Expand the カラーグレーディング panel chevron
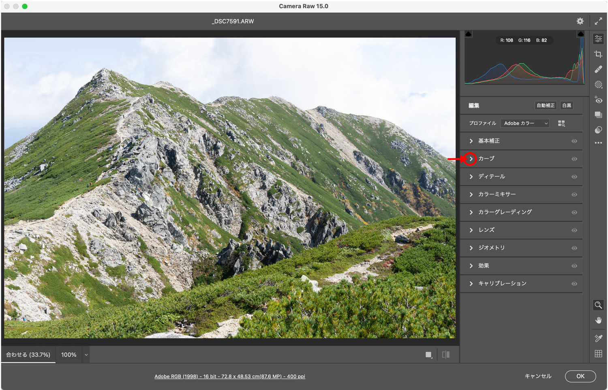The width and height of the screenshot is (608, 390). [471, 212]
